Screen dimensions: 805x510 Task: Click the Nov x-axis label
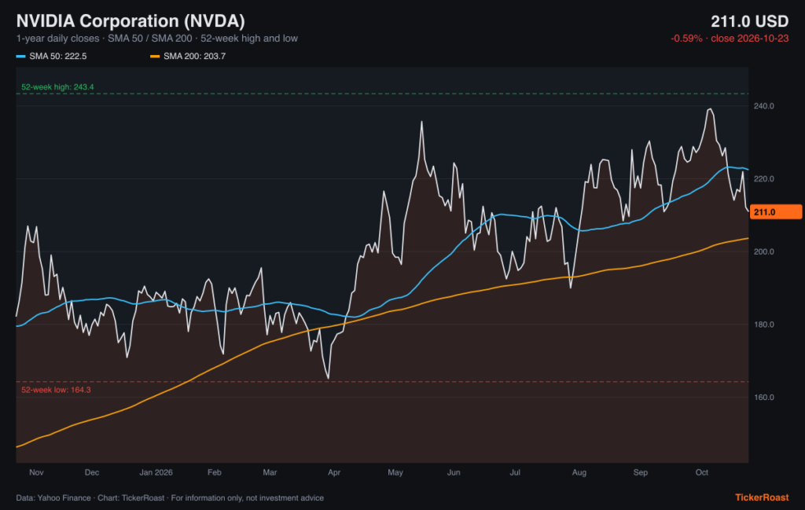click(36, 472)
